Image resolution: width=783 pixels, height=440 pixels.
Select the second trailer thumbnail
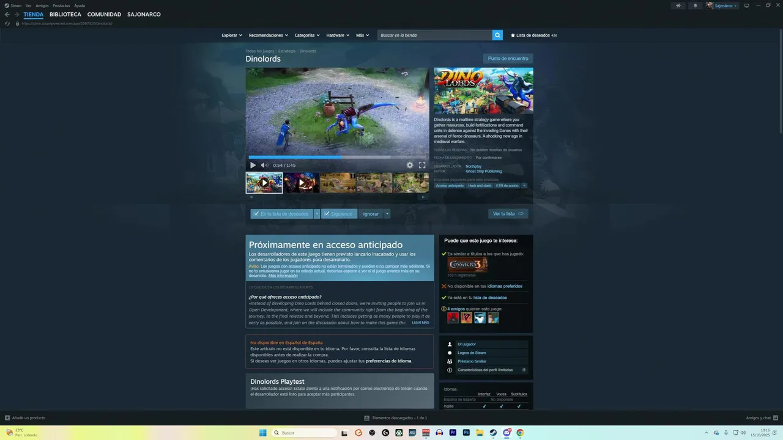click(x=301, y=183)
